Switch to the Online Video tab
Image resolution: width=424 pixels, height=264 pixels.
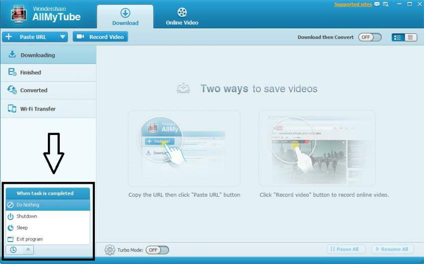182,17
